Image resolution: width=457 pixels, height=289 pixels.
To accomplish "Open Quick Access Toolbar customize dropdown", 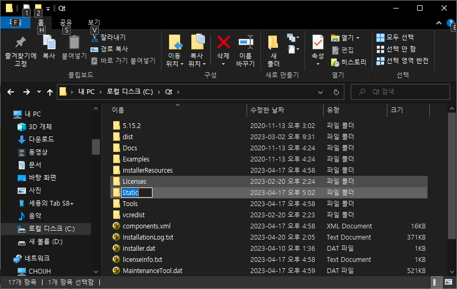I will tap(48, 8).
